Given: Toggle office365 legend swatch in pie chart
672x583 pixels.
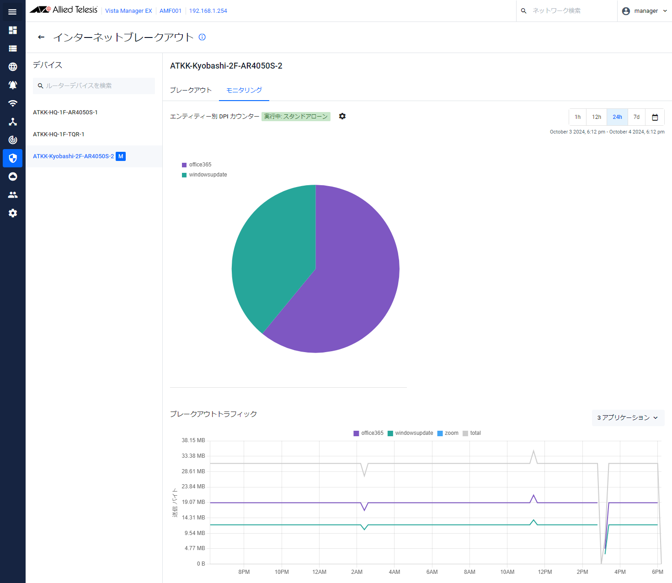Looking at the screenshot, I should point(184,165).
